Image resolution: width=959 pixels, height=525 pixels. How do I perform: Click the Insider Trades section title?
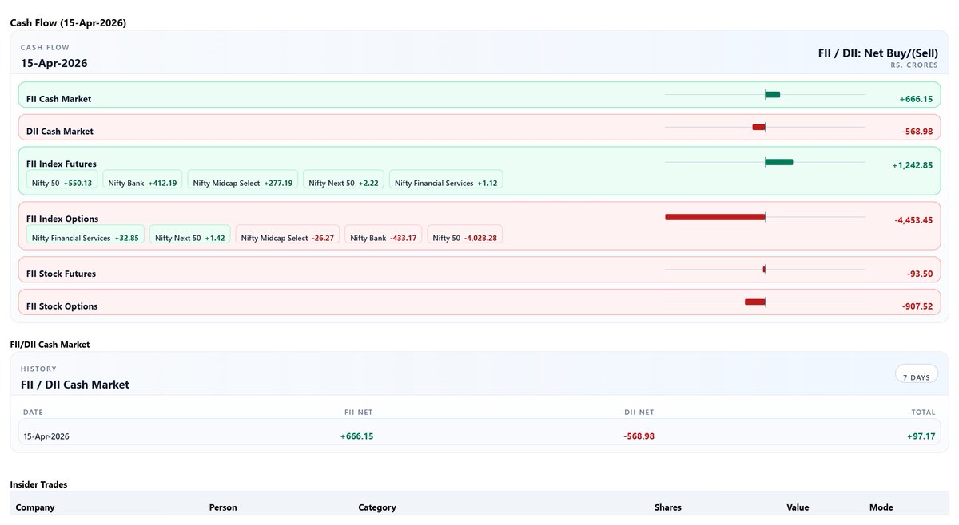tap(38, 484)
